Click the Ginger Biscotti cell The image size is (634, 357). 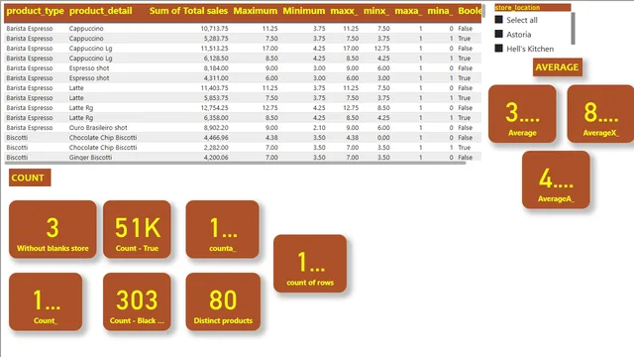[90, 157]
